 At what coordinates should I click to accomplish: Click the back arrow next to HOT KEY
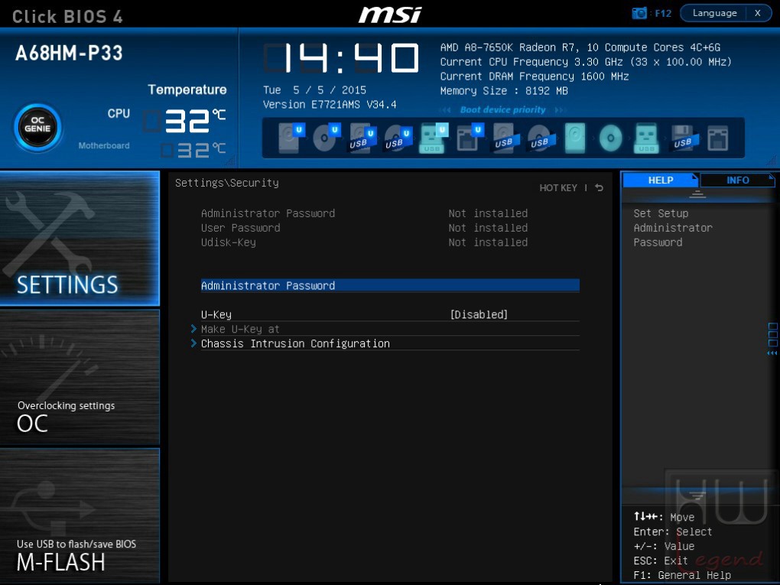pyautogui.click(x=600, y=187)
